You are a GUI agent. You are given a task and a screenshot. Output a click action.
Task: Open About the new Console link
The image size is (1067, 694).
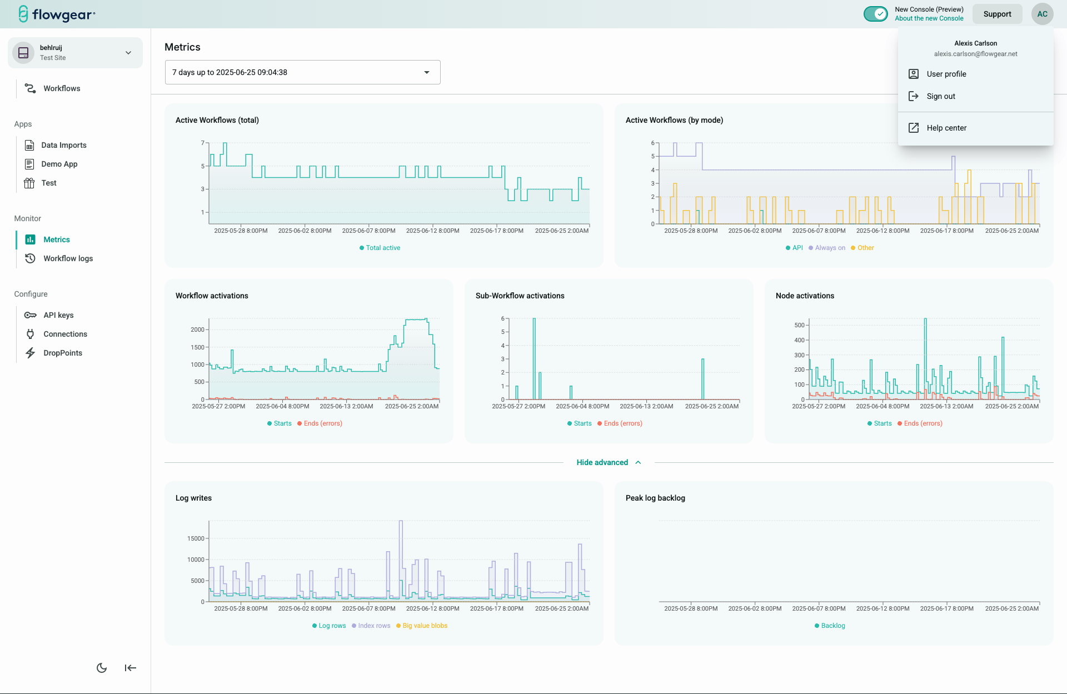tap(929, 18)
